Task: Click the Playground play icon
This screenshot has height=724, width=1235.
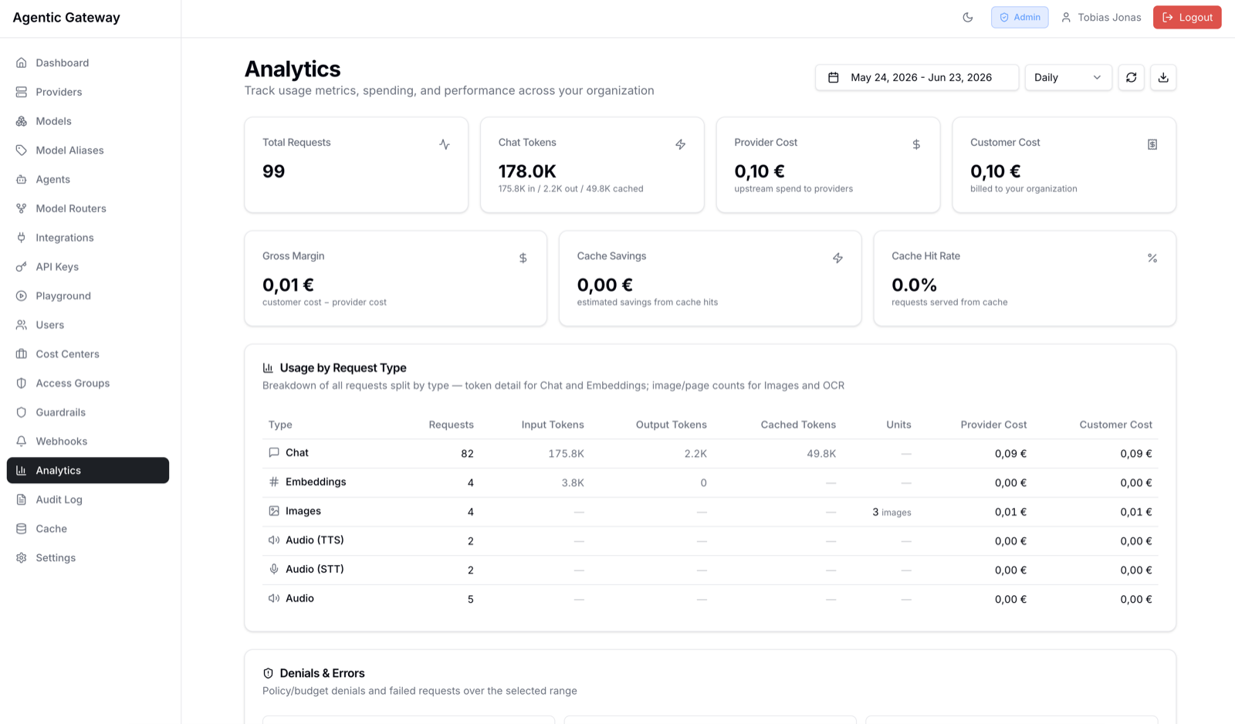Action: coord(22,296)
